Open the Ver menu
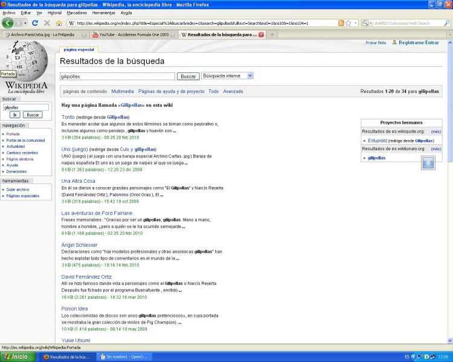453x362 pixels. click(x=39, y=13)
